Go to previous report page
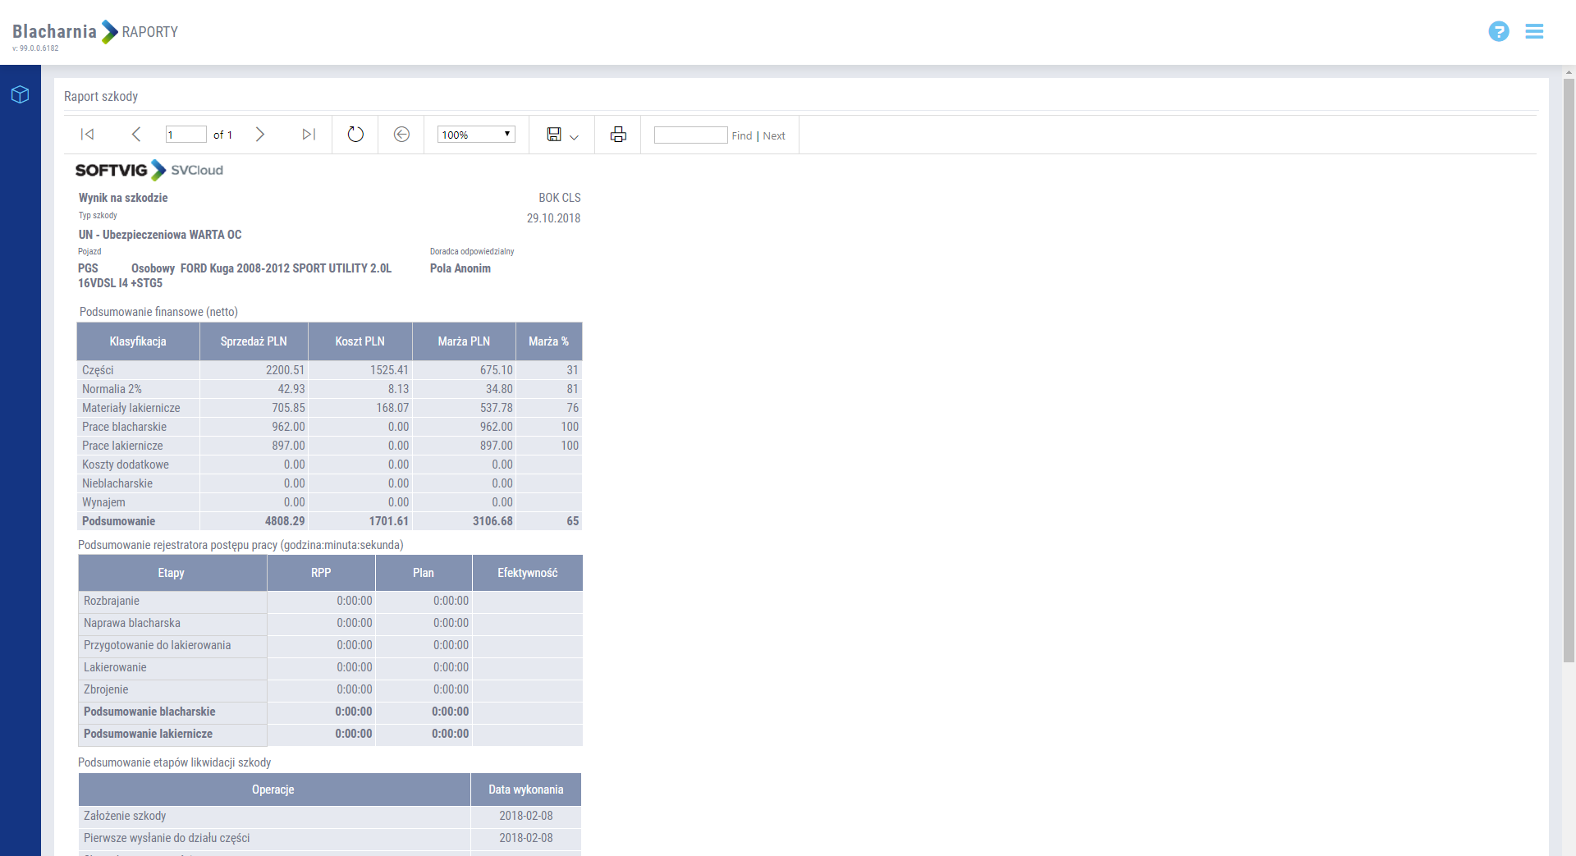 click(x=136, y=135)
